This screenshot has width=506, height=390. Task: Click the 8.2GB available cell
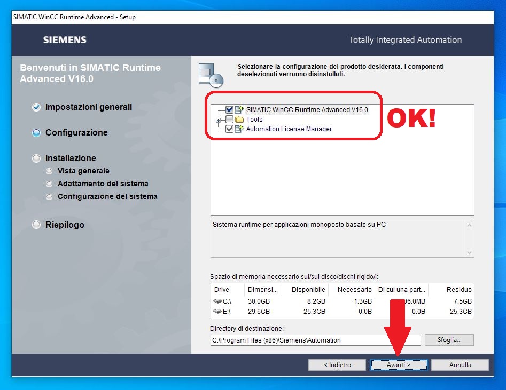click(316, 301)
